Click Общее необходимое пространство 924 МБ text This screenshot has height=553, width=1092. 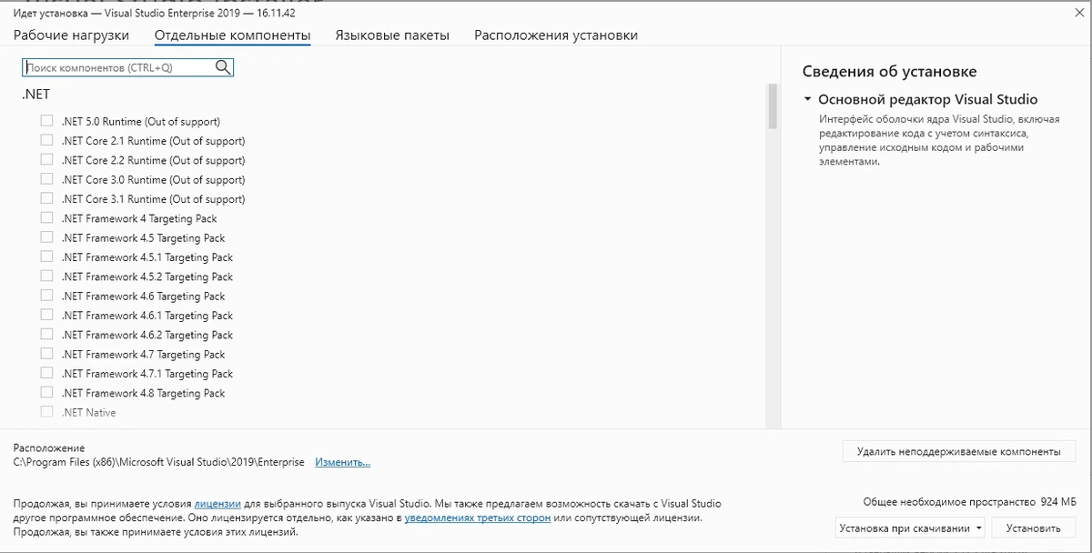(969, 502)
